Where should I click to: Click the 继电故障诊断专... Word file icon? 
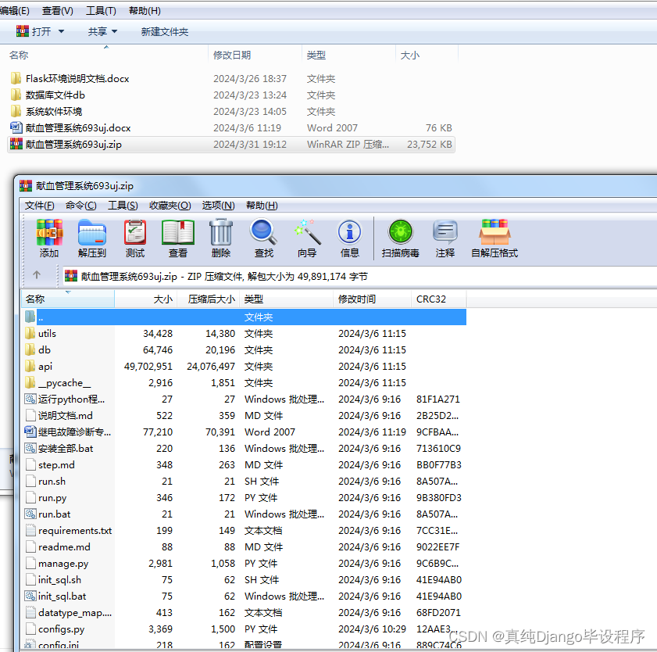tap(30, 432)
